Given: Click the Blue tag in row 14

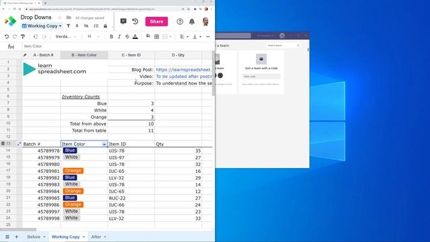Looking at the screenshot, I should pos(70,151).
